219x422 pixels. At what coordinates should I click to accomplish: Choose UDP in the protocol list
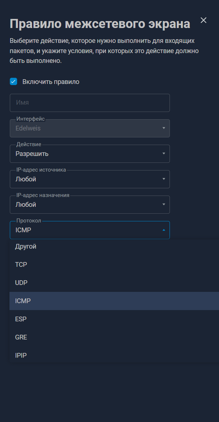(21, 283)
